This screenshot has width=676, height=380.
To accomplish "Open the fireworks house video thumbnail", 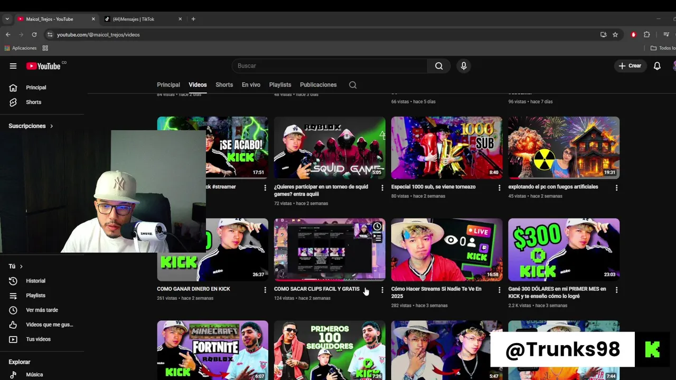I will pos(564,148).
